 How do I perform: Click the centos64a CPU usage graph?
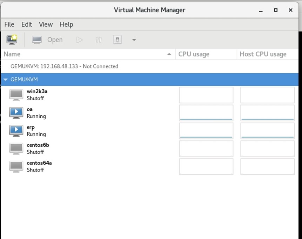(206, 166)
